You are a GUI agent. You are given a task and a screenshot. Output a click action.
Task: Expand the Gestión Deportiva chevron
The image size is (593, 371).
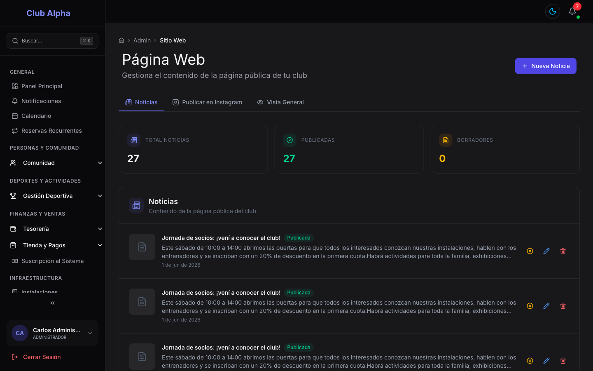click(x=100, y=196)
